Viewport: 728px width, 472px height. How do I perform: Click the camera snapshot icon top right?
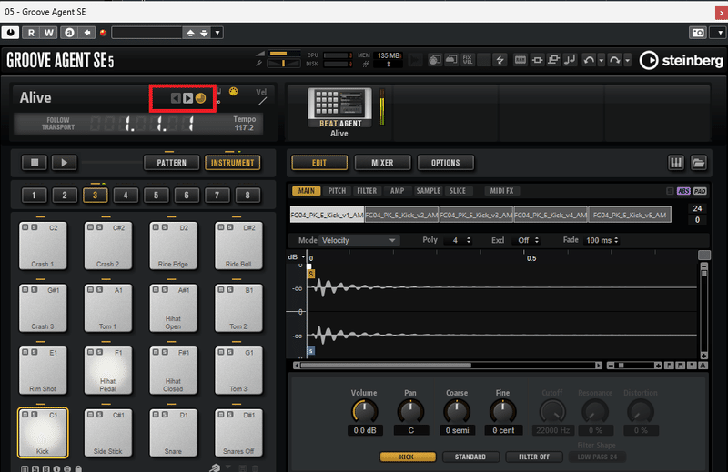[698, 33]
